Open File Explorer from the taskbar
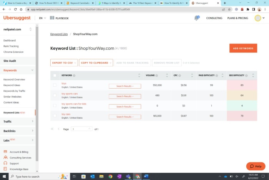This screenshot has height=180, width=269. (101, 177)
